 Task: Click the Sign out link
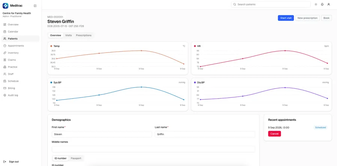click(14, 162)
